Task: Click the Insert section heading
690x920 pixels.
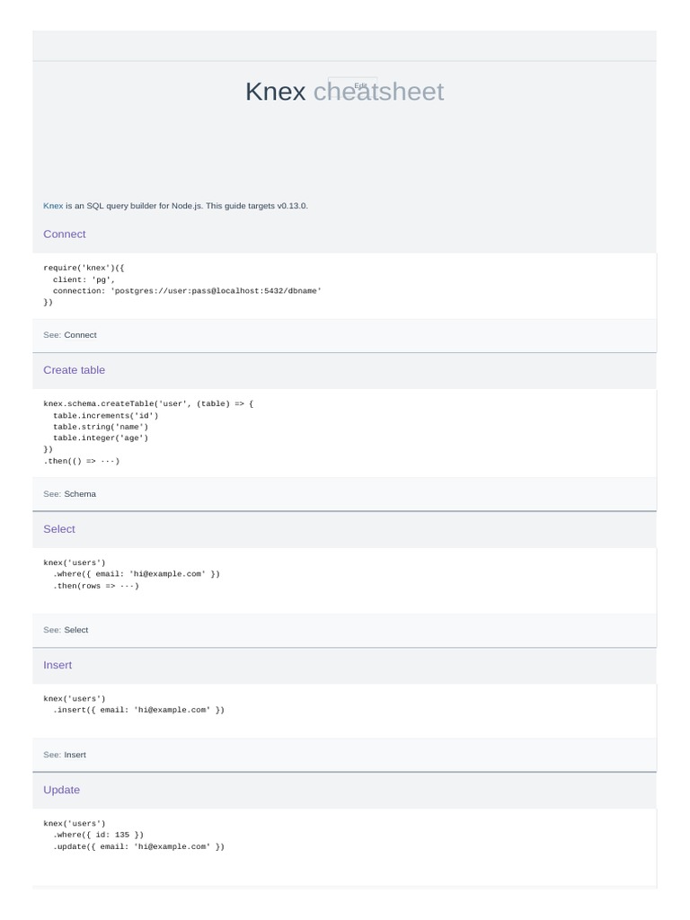Action: (57, 664)
